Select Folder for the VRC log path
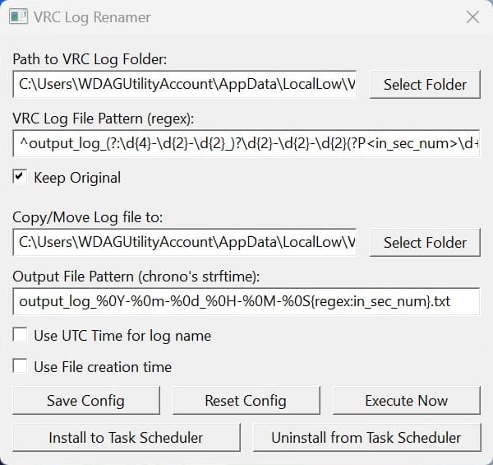This screenshot has height=465, width=493. click(x=425, y=84)
